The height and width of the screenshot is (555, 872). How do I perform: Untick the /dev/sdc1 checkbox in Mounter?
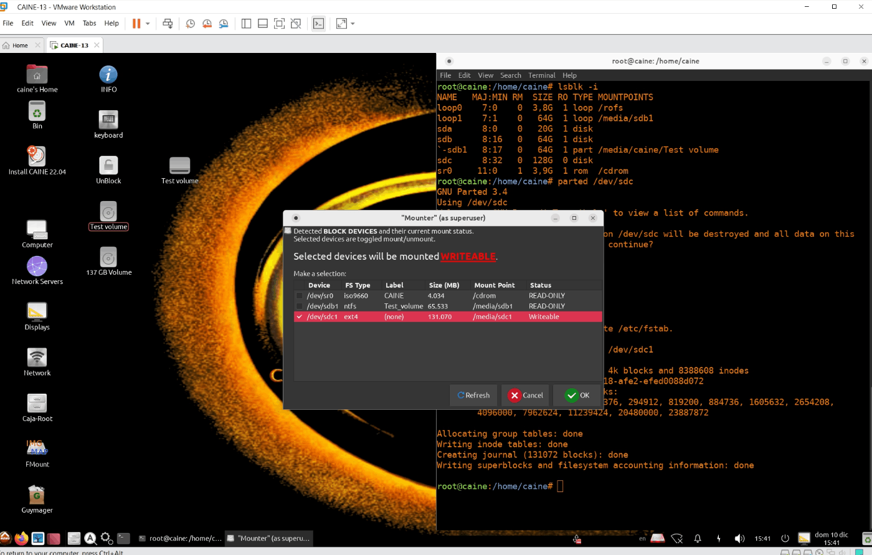[x=299, y=317]
